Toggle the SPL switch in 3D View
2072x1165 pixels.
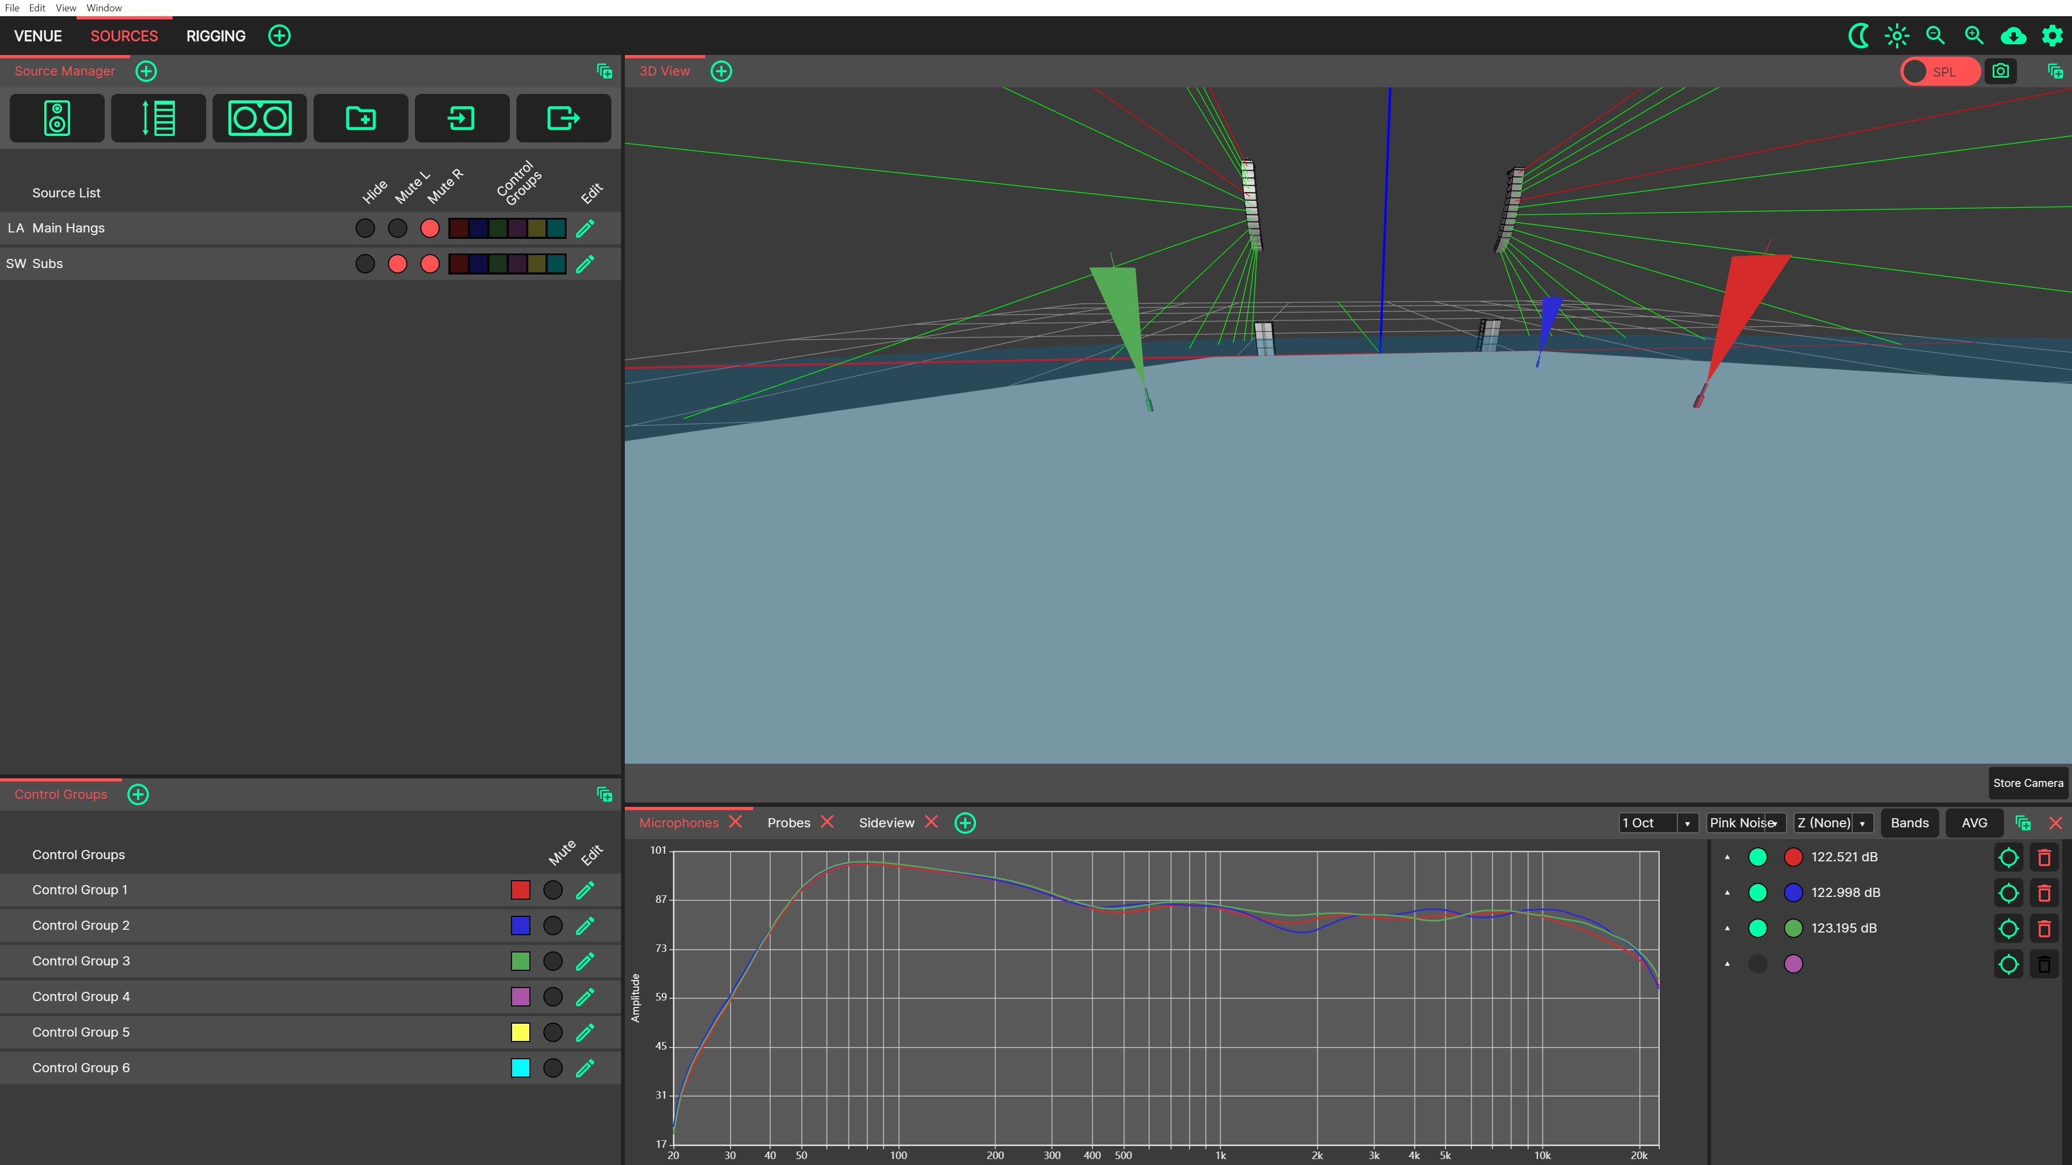[1939, 72]
